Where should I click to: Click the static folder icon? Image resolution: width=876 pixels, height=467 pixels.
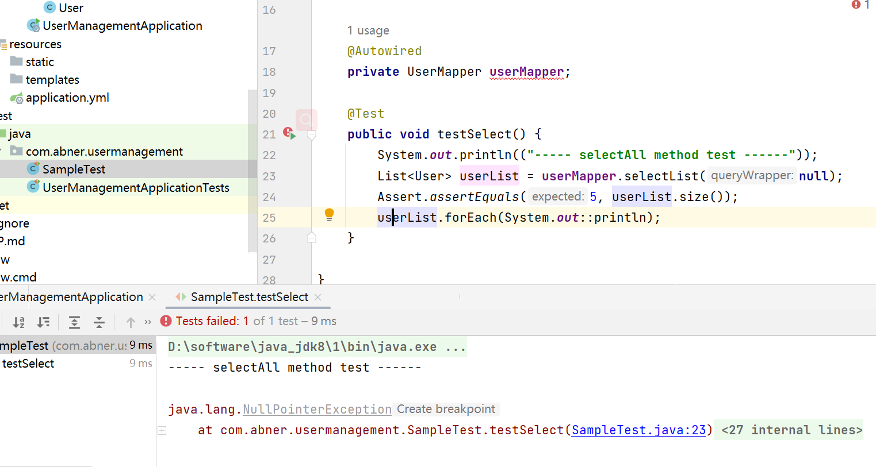(x=17, y=61)
